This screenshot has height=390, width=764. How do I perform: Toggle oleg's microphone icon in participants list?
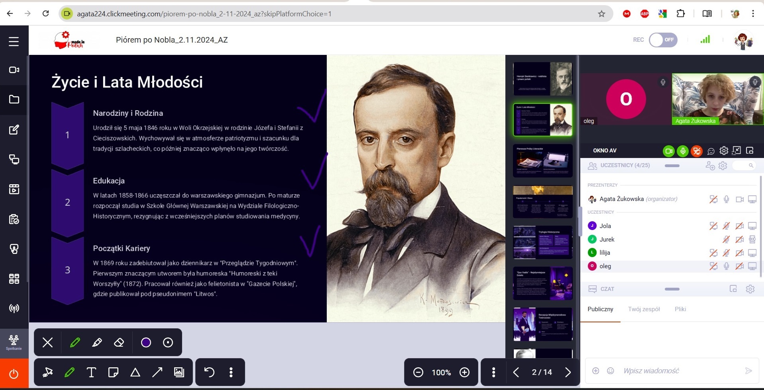pos(727,266)
